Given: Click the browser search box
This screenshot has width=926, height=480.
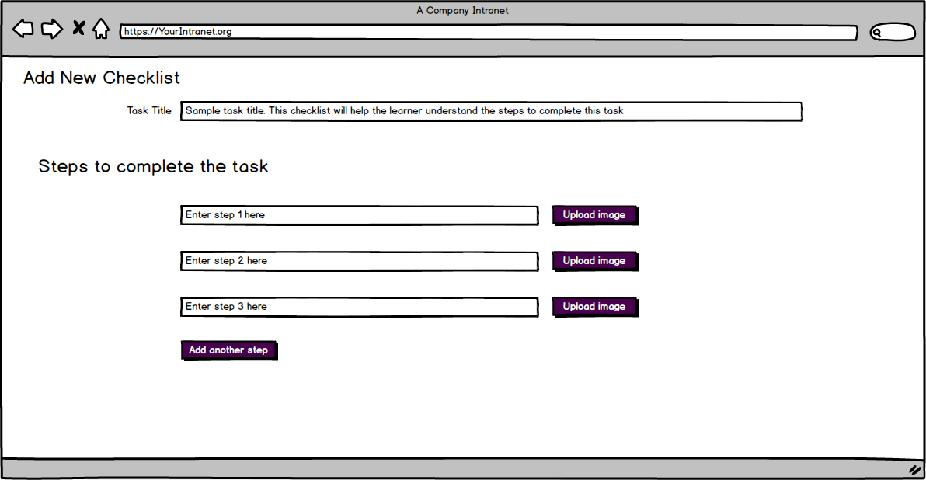Looking at the screenshot, I should [893, 33].
